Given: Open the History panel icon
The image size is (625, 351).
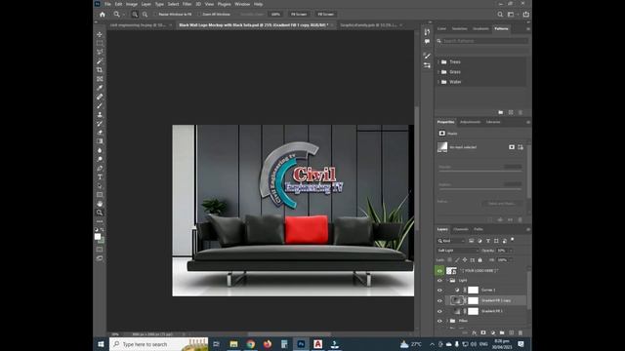Looking at the screenshot, I should [x=427, y=32].
